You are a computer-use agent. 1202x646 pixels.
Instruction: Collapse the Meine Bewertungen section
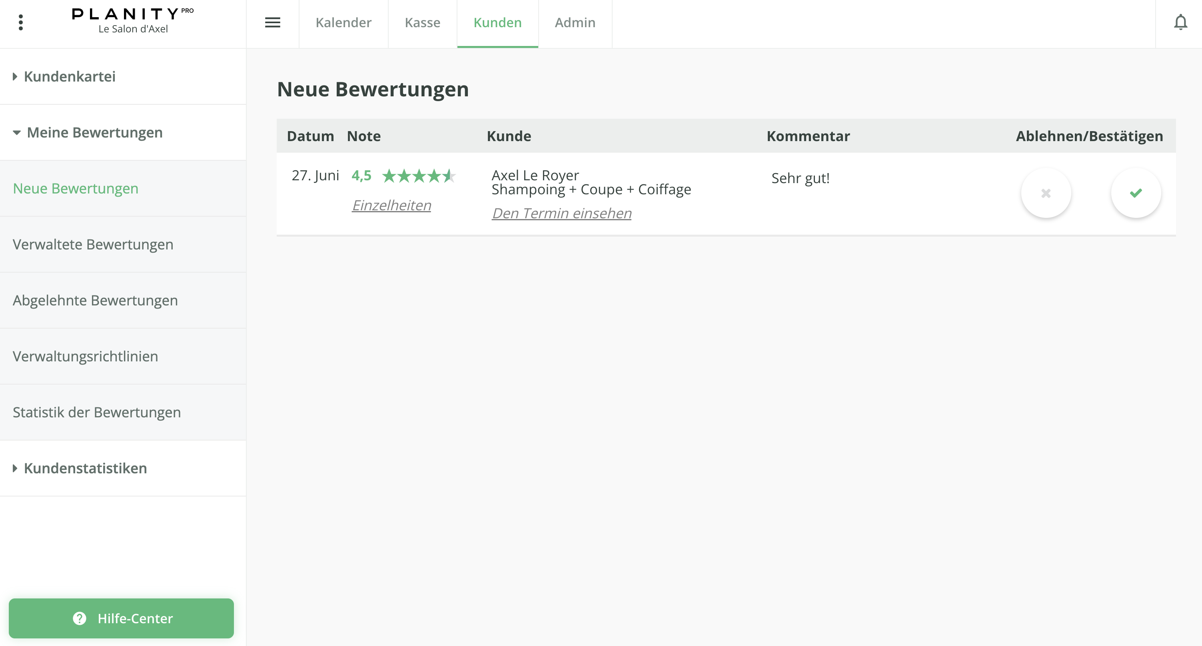(94, 132)
